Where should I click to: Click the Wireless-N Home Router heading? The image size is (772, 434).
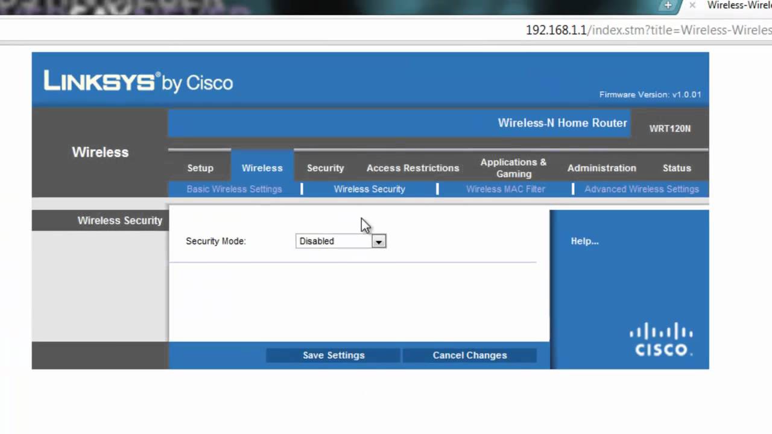[x=562, y=123]
